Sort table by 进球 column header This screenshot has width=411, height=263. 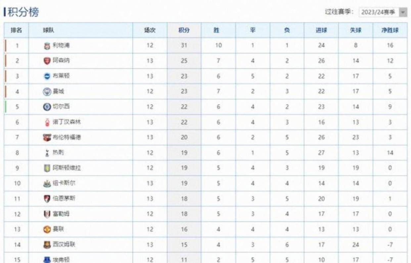click(321, 30)
